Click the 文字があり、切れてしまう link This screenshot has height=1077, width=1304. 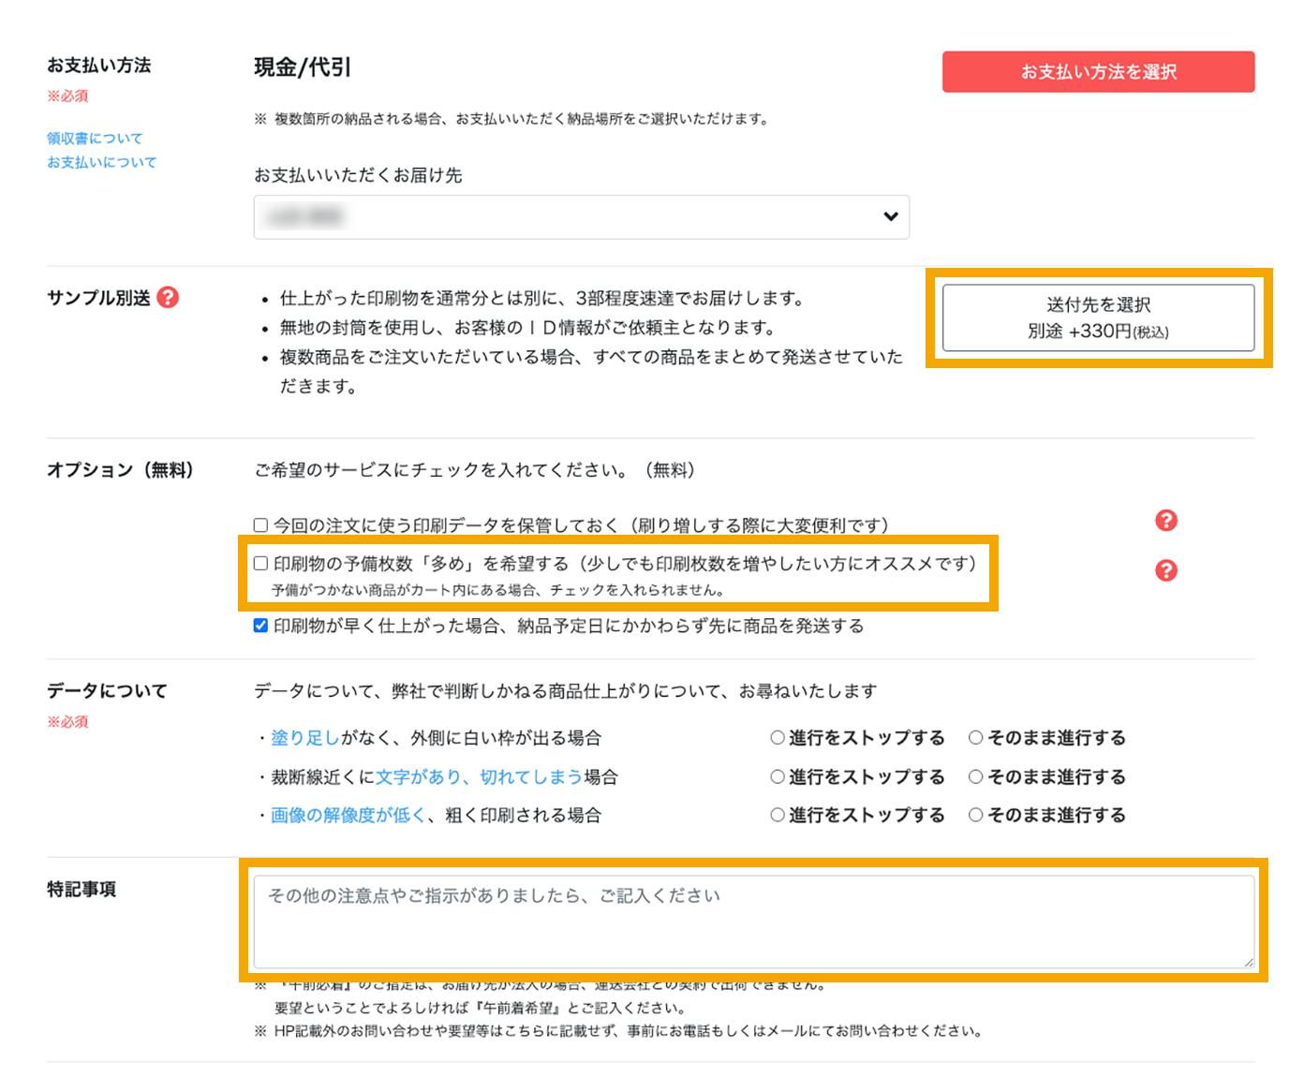pos(478,776)
